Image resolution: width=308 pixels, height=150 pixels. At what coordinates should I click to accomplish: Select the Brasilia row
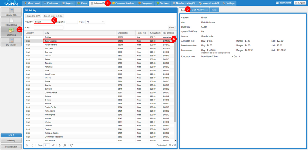pos(99,104)
